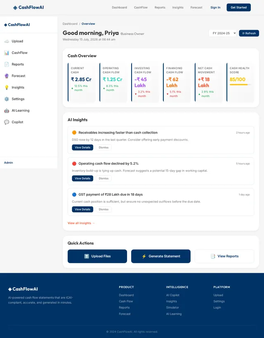This screenshot has height=338, width=264.
Task: Open Insights in top navigation
Action: click(x=178, y=7)
